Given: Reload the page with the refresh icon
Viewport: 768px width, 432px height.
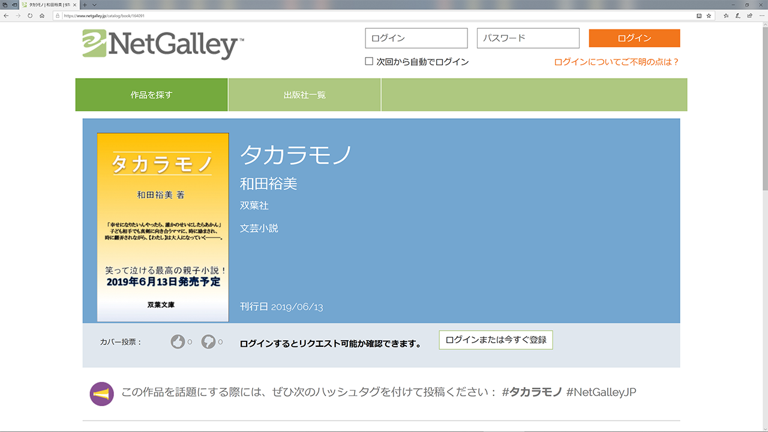Looking at the screenshot, I should [x=30, y=16].
